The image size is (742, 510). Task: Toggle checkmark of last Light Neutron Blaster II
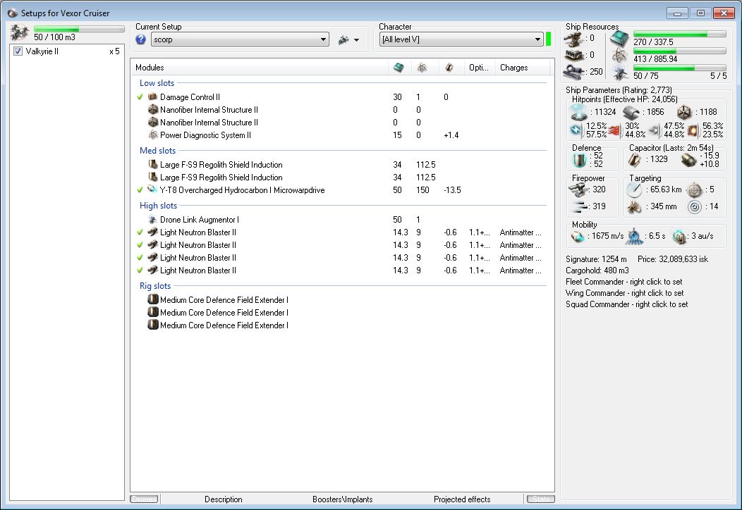[140, 270]
